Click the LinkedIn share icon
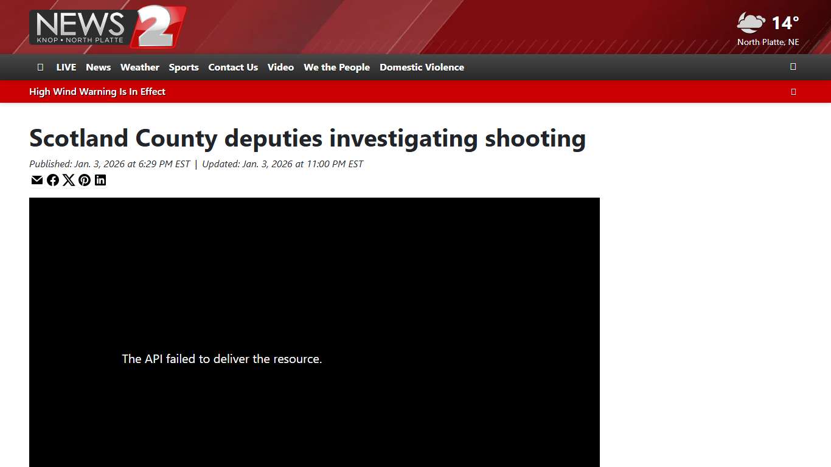Image resolution: width=831 pixels, height=467 pixels. (x=100, y=180)
